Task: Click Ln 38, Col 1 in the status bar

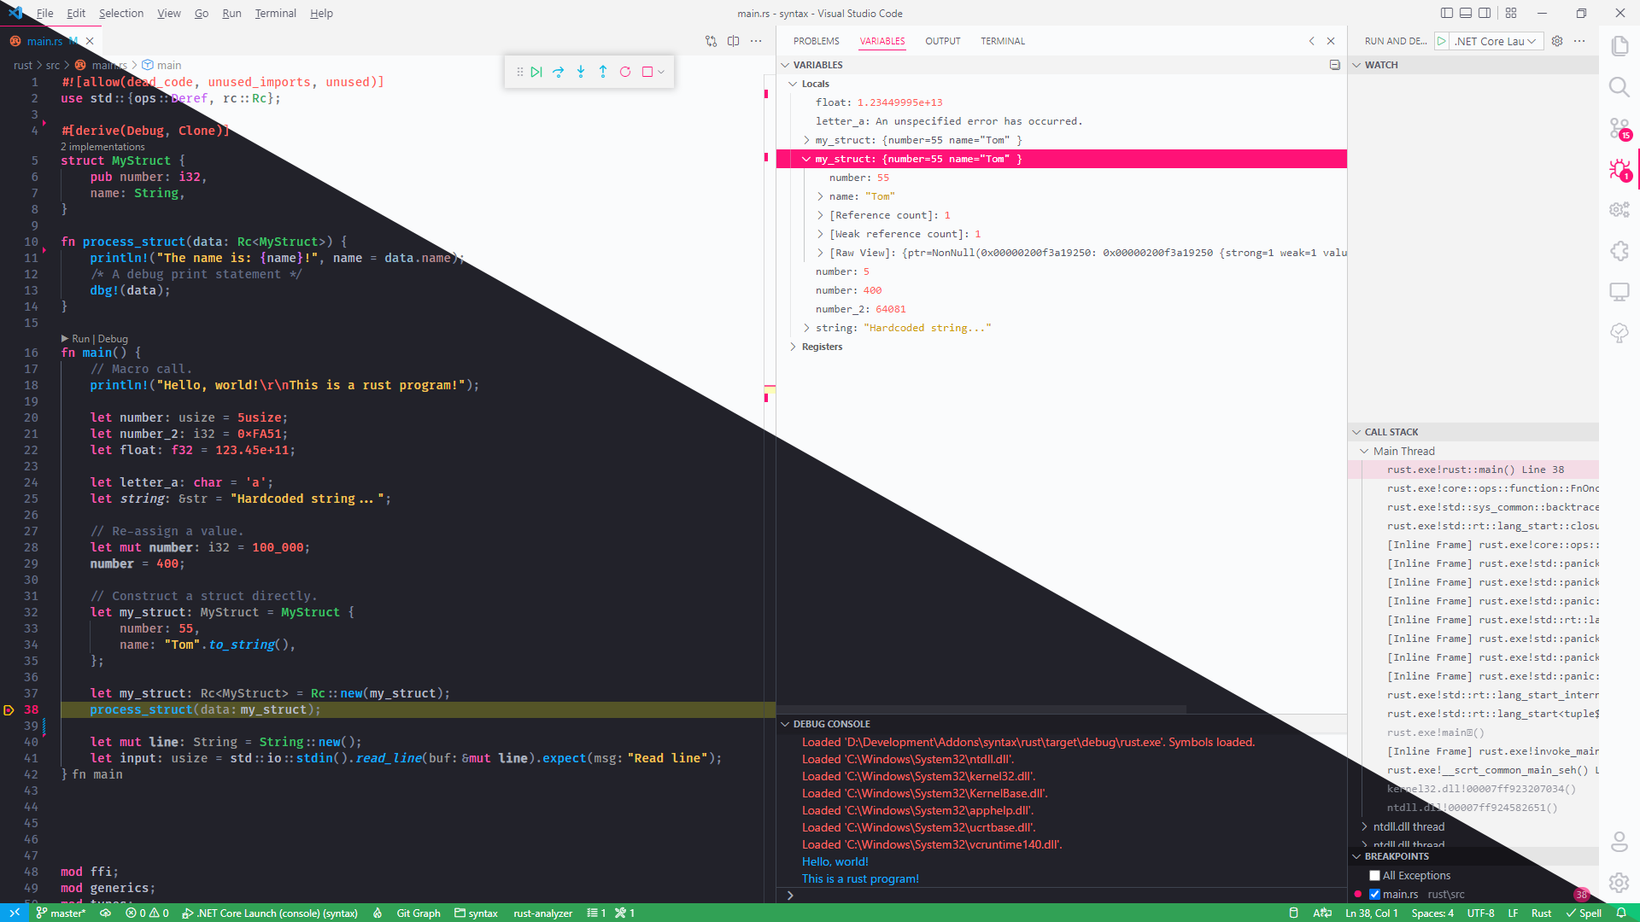Action: tap(1370, 913)
